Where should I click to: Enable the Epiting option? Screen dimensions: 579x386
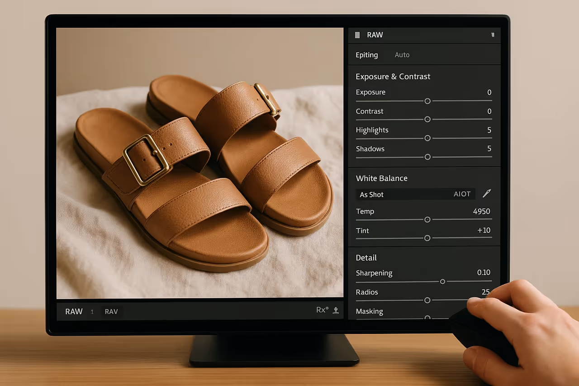click(366, 54)
